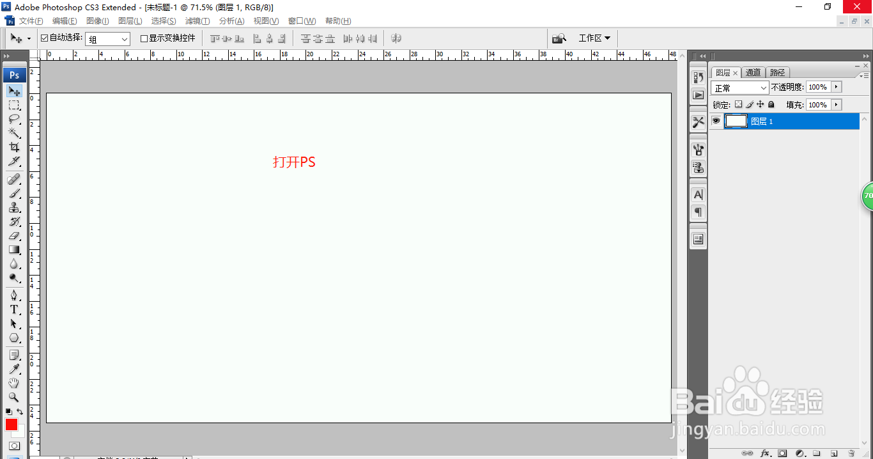Select the Move tool in toolbox

coord(14,91)
